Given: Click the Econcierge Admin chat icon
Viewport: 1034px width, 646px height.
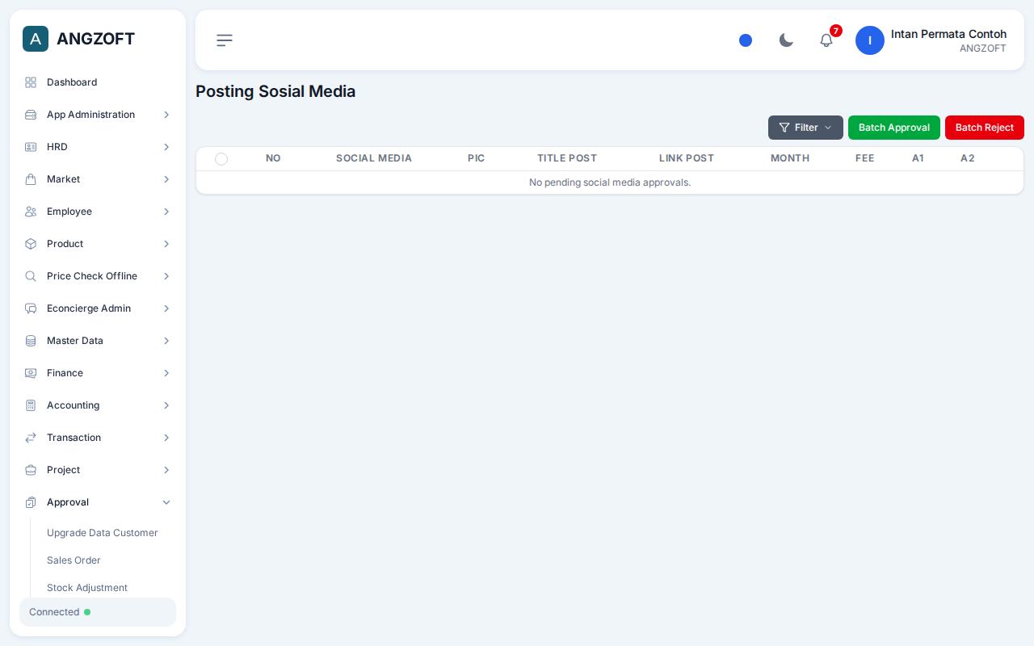Looking at the screenshot, I should click(x=31, y=308).
